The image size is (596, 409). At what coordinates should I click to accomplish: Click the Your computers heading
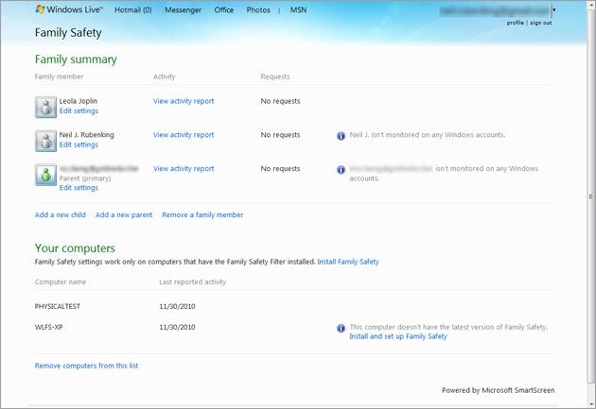(x=75, y=248)
